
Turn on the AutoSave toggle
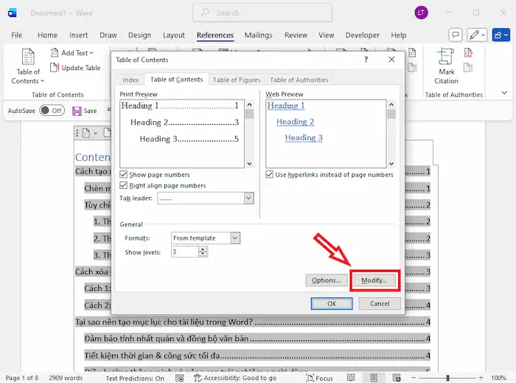coord(52,111)
